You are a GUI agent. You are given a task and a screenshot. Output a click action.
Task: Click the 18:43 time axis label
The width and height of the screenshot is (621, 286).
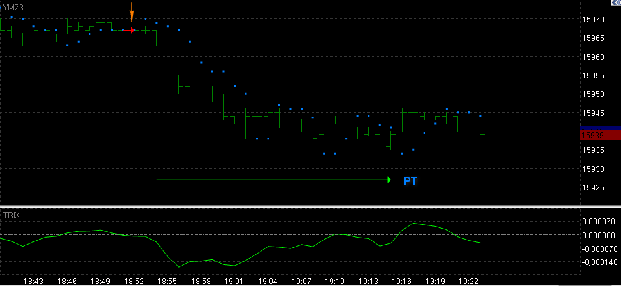[x=33, y=281]
